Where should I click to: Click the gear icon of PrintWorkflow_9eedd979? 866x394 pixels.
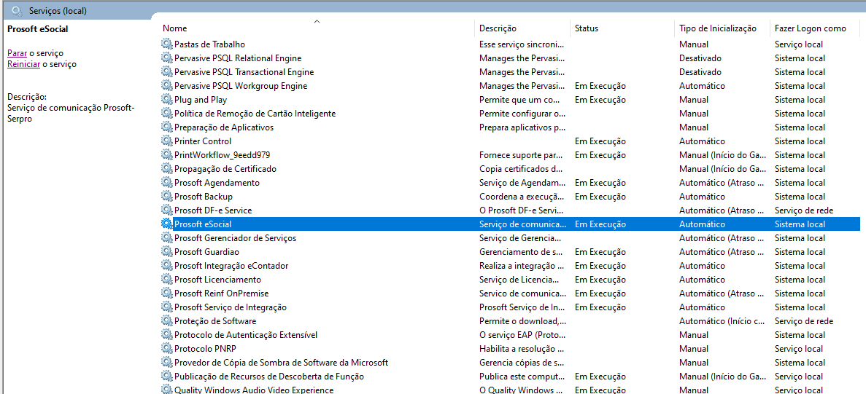point(167,155)
